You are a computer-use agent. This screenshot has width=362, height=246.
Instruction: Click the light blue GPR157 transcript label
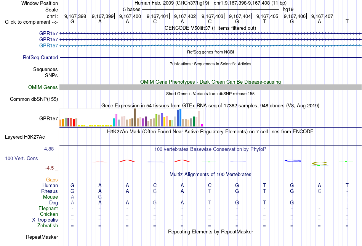click(48, 45)
